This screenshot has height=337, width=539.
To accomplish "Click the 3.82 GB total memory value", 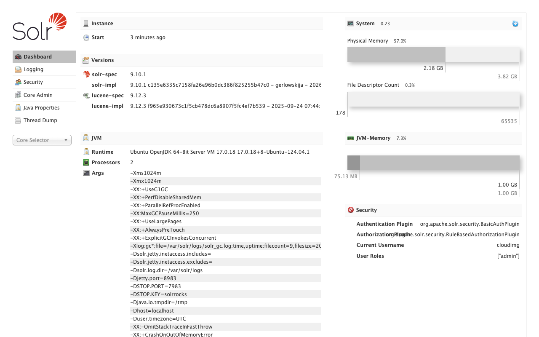I will [507, 77].
